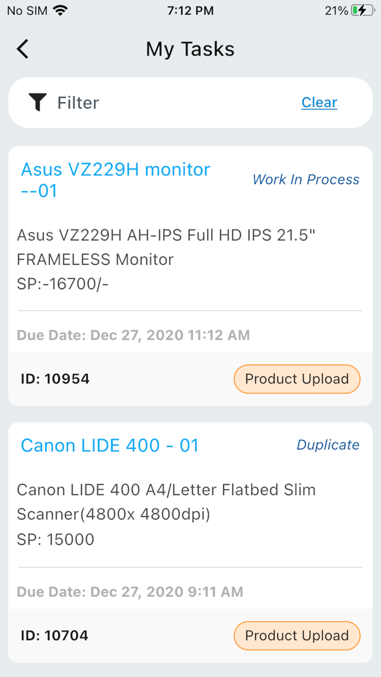Image resolution: width=381 pixels, height=677 pixels.
Task: Tap the ID: 10704 label
Action: 54,636
